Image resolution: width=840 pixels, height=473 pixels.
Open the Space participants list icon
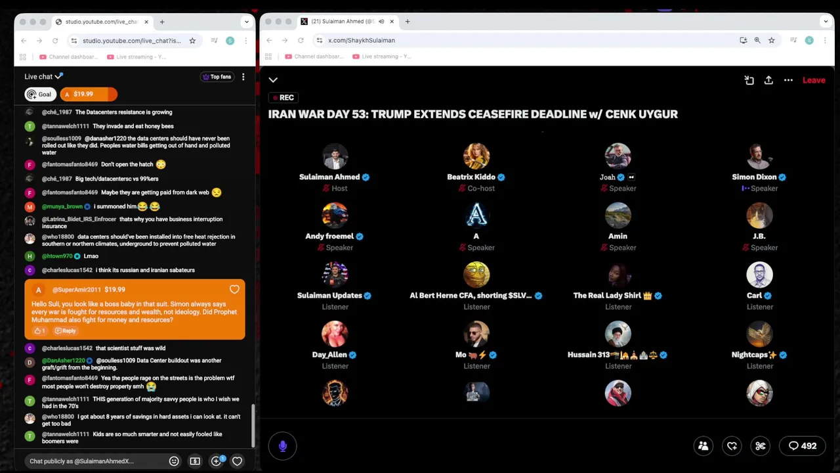pyautogui.click(x=703, y=446)
